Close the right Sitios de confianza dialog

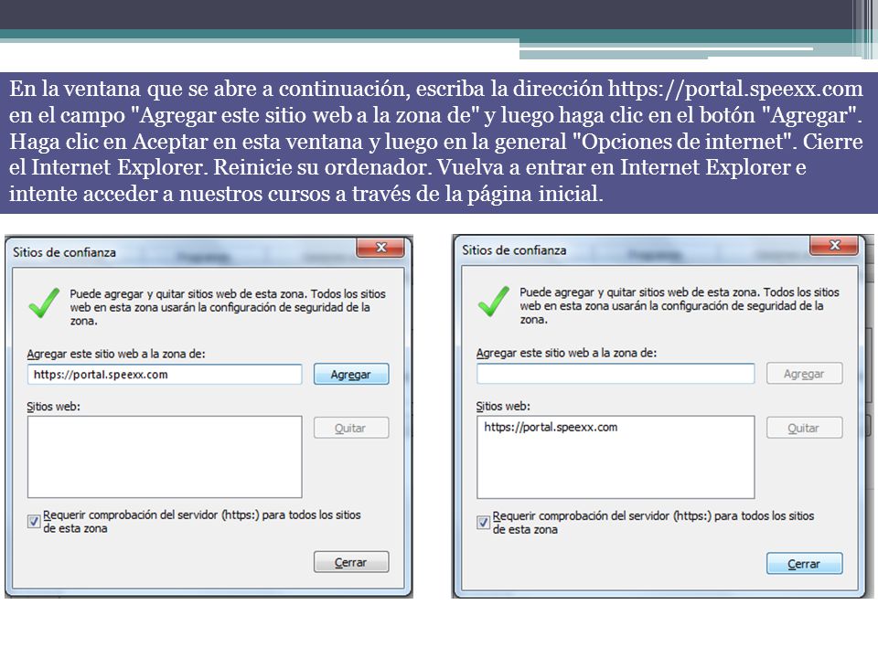tap(834, 245)
